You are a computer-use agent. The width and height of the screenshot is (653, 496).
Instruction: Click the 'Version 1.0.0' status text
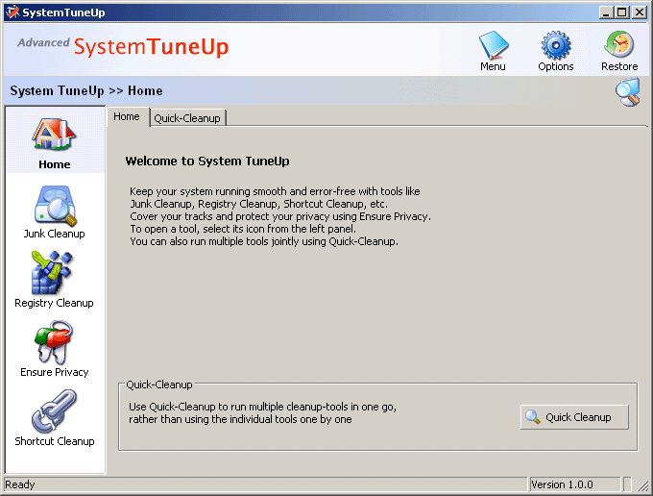(562, 484)
